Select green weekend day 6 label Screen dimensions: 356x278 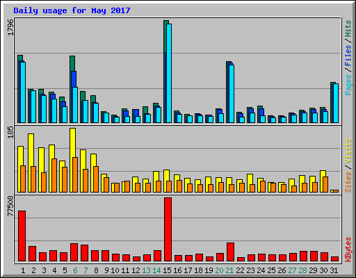pos(75,270)
